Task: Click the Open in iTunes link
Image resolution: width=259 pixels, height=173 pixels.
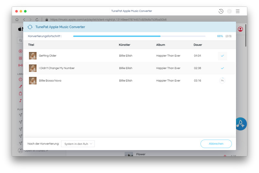Action: tap(36, 151)
